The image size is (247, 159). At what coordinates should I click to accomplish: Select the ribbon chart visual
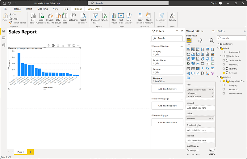(212, 54)
